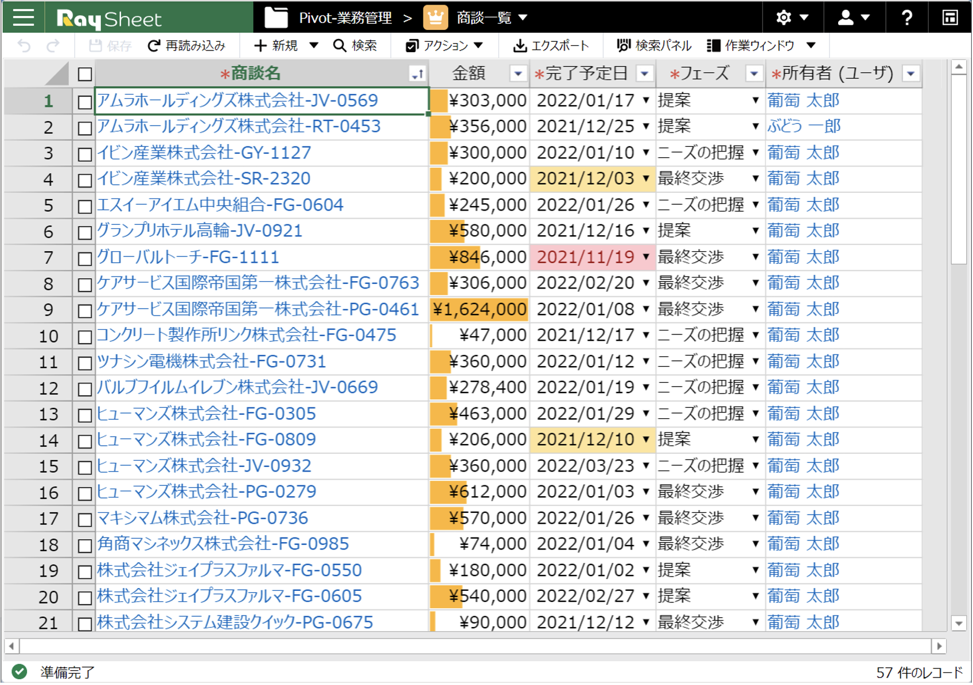Open row 4 フェーズ dropdown
This screenshot has width=973, height=685.
756,179
